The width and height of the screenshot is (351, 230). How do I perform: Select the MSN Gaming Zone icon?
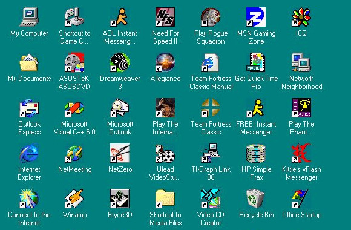click(x=256, y=17)
